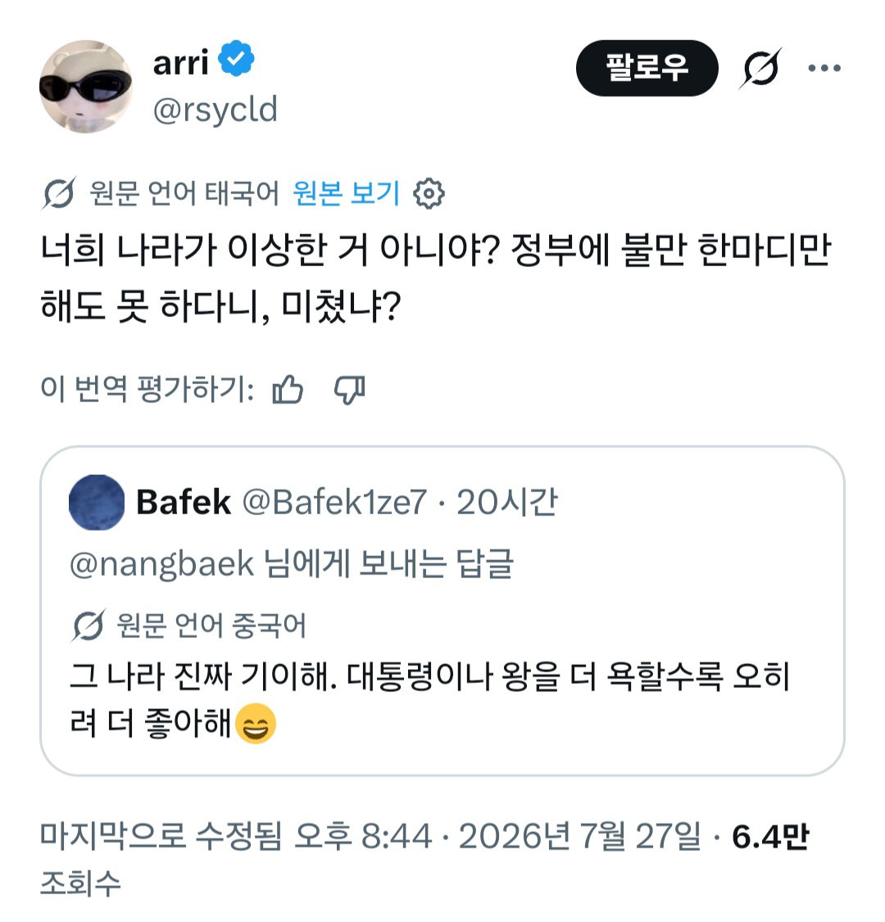885x922 pixels.
Task: Open Bafek's round profile avatar
Action: pos(97,503)
